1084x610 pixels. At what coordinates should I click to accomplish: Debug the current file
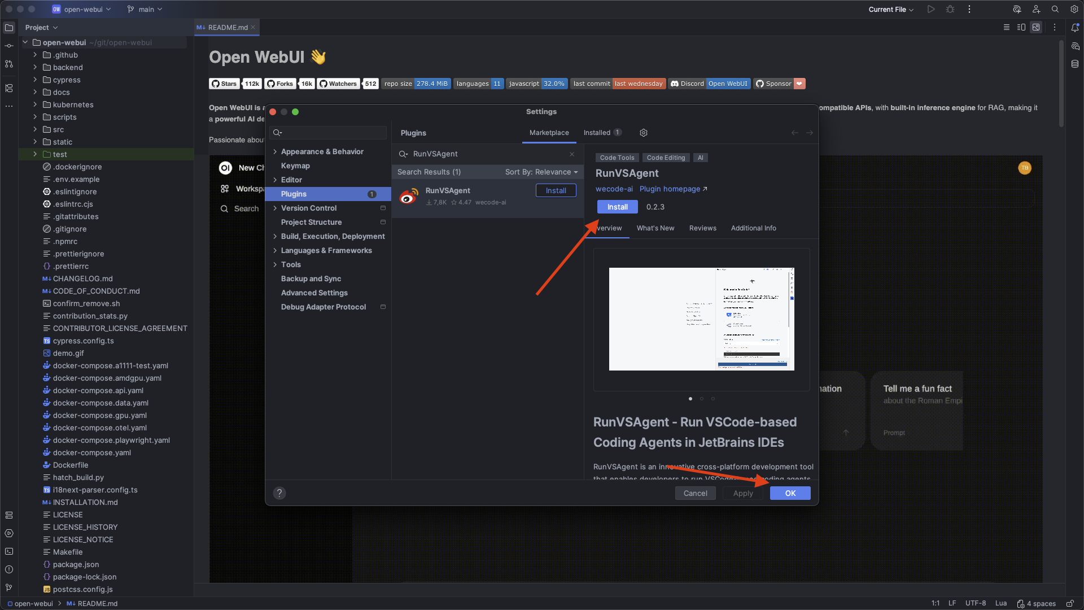tap(950, 10)
